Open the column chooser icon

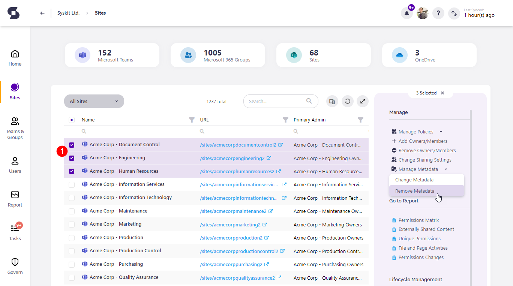pos(332,101)
